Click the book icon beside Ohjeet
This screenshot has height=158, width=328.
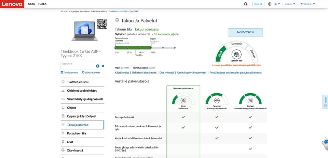click(63, 108)
